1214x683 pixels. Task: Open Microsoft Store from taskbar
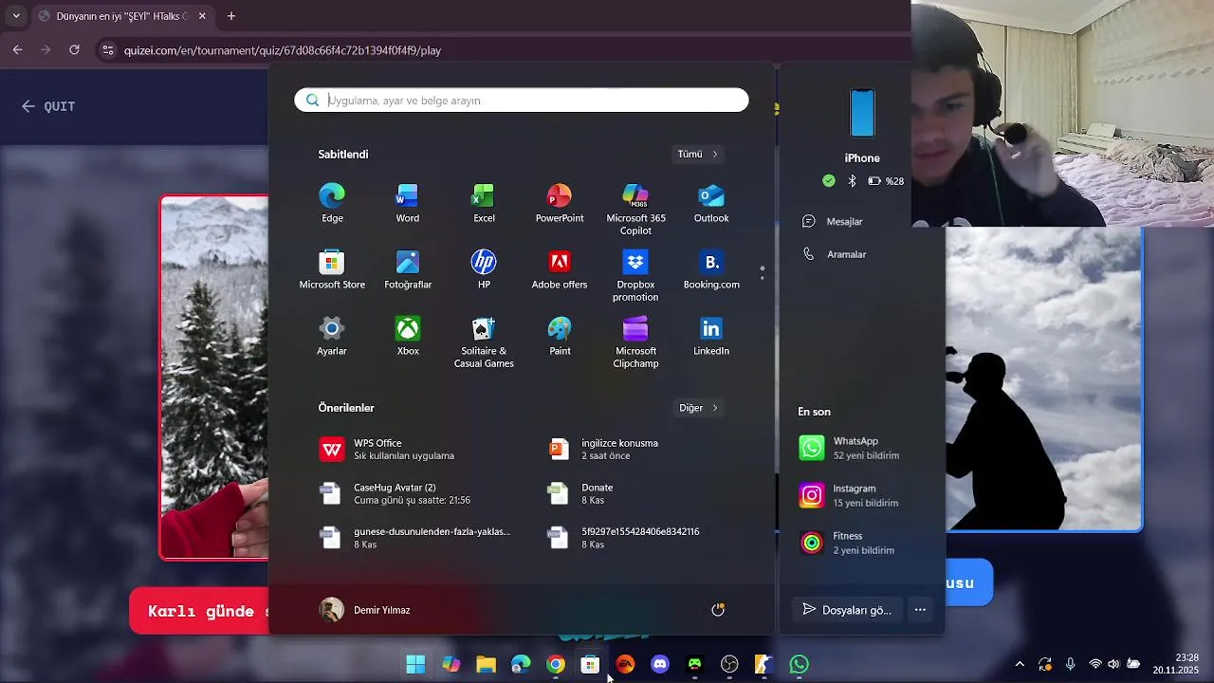(590, 664)
